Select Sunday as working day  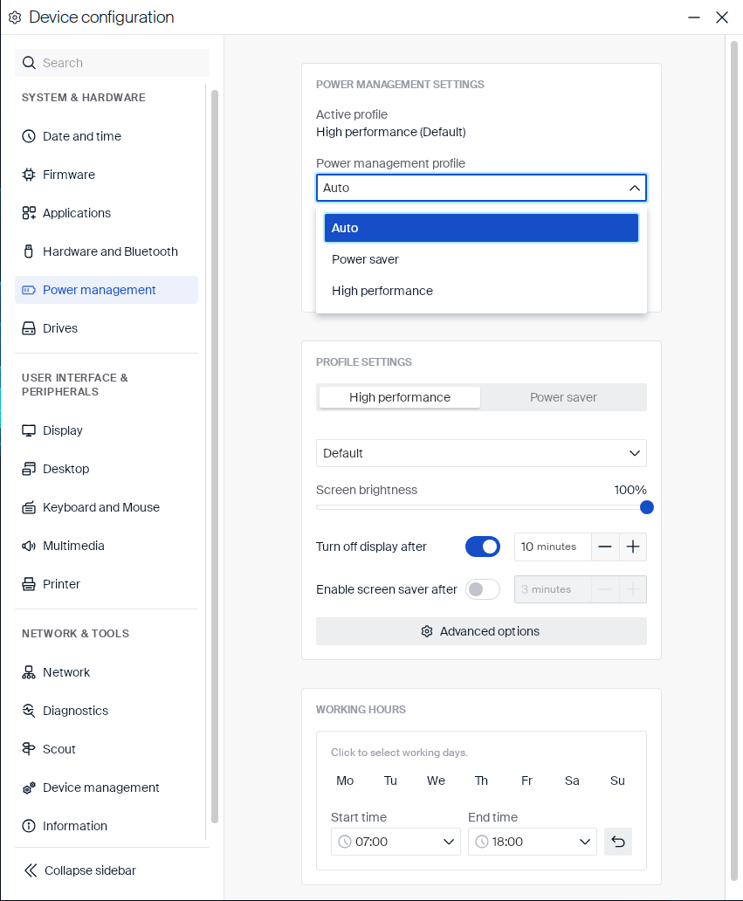click(618, 781)
